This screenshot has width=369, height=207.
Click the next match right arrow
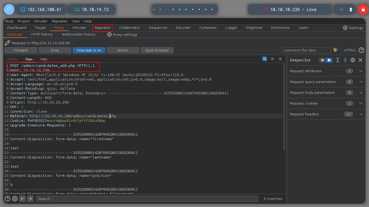30,199
